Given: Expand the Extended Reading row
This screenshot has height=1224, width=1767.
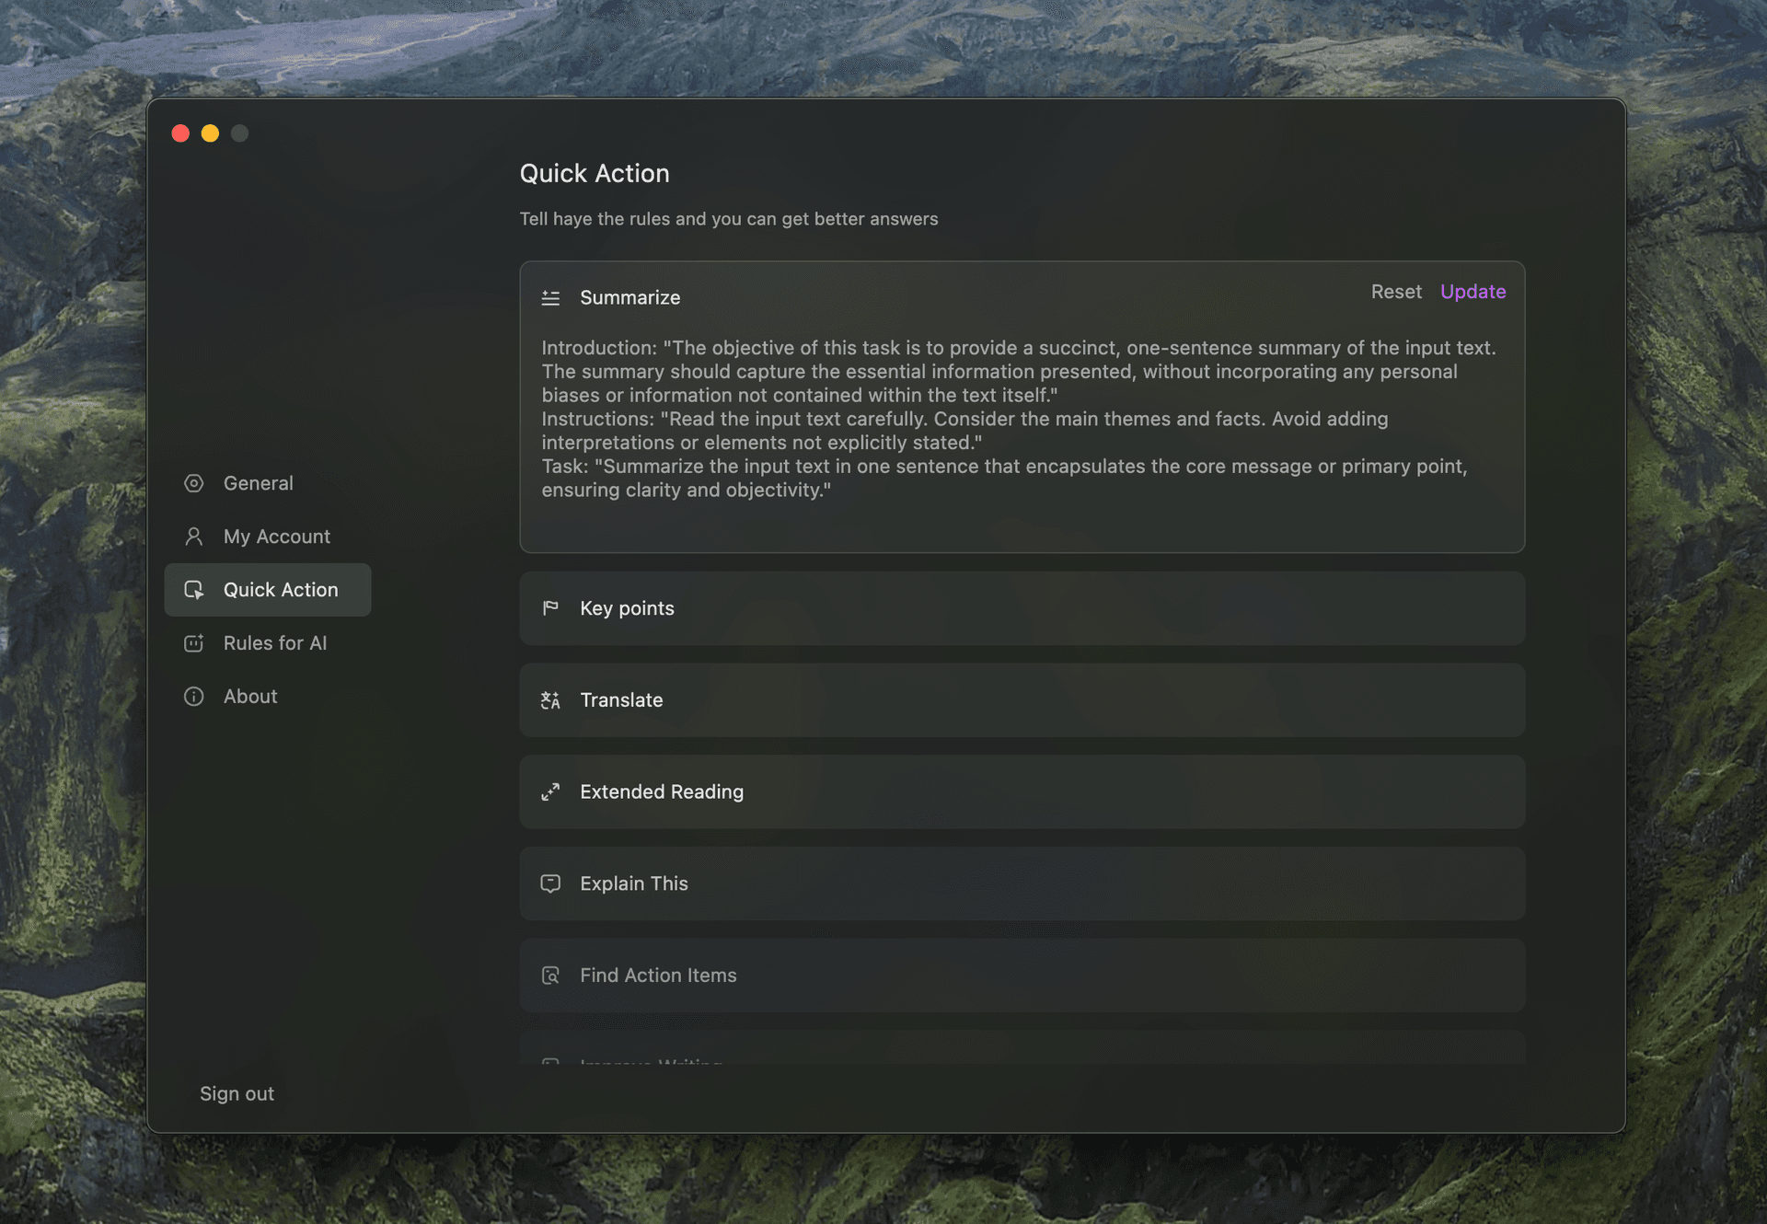Looking at the screenshot, I should pos(1022,792).
